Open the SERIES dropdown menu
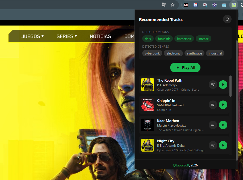243x180 pixels. [66, 36]
